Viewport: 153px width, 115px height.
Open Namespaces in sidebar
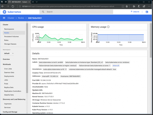9,29
